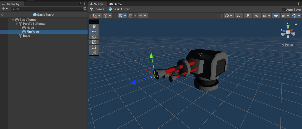Click the Hierarchy search field
Image resolution: width=302 pixels, height=129 pixels.
pos(47,9)
